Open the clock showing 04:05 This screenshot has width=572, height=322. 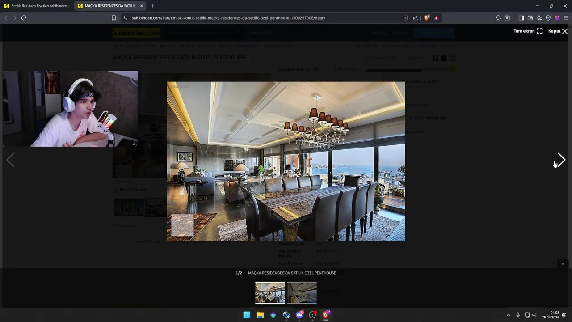pos(551,315)
